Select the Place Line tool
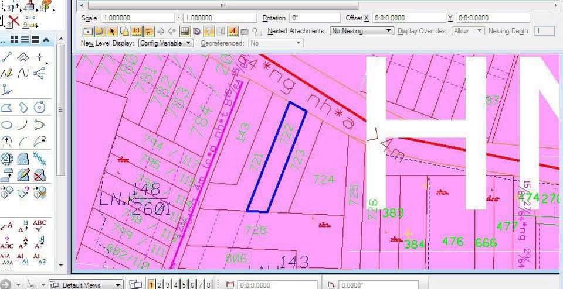 (7, 57)
